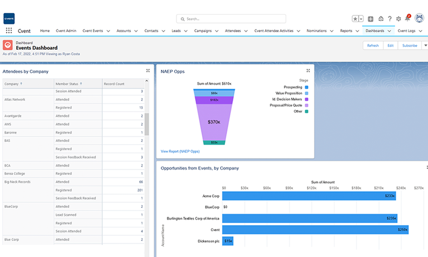
Task: Expand the Nominations tab chevron
Action: 332,31
